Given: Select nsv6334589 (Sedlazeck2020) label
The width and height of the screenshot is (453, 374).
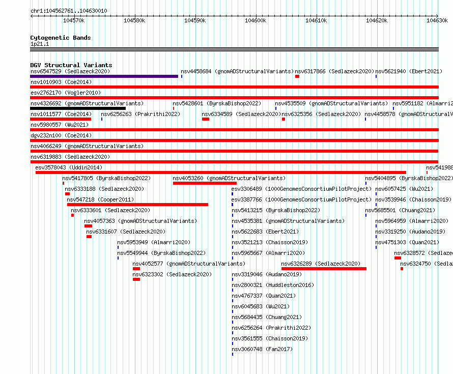Looking at the screenshot, I should (241, 114).
